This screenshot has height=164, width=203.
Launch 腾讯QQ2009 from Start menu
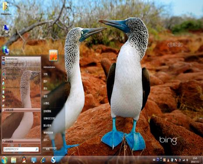[x=21, y=78]
